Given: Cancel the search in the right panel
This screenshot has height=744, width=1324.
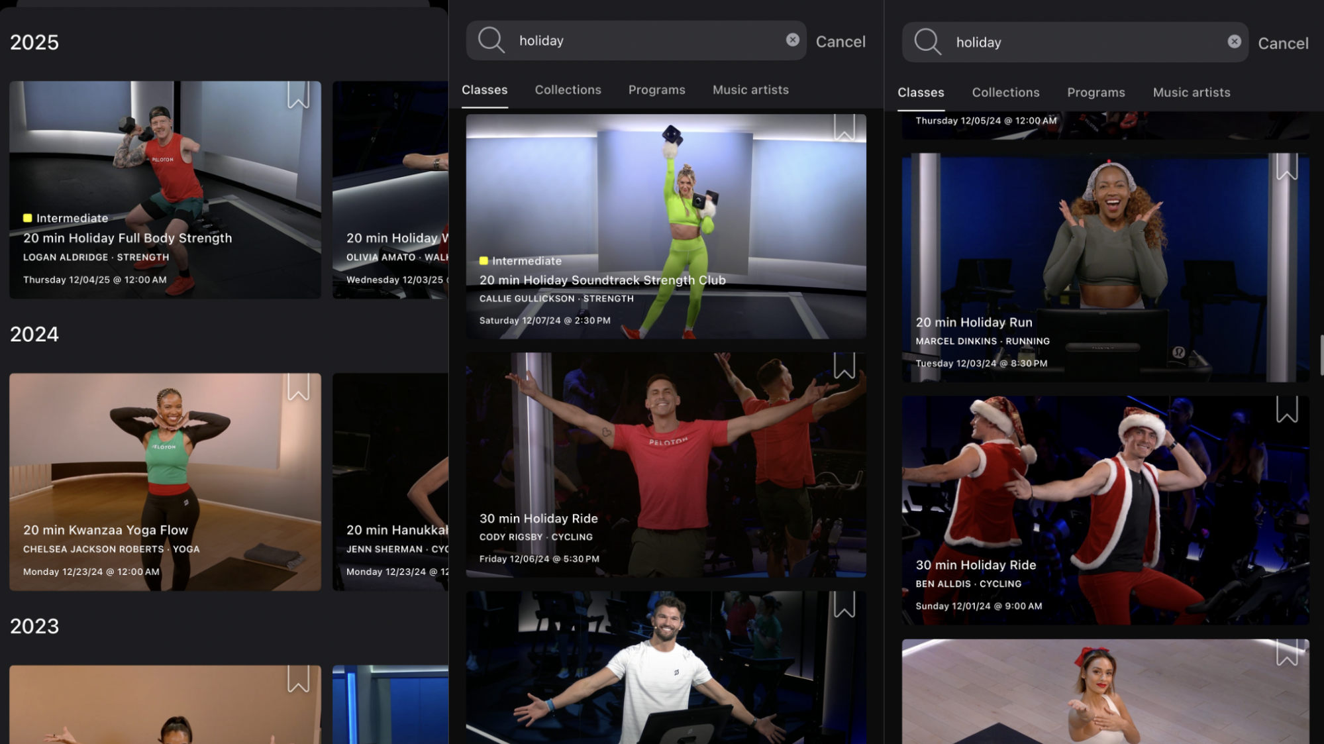Looking at the screenshot, I should (1282, 43).
